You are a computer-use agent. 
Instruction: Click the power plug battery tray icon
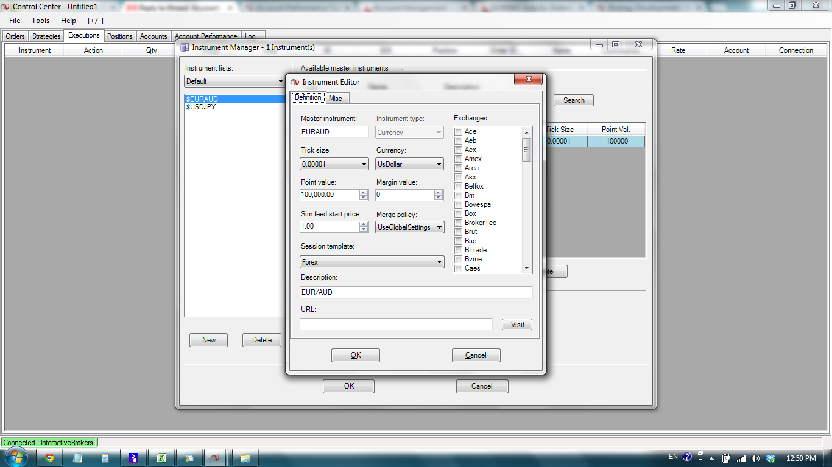tap(726, 458)
